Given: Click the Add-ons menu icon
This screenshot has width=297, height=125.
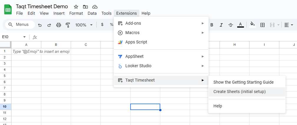Looking at the screenshot, I should tap(120, 23).
